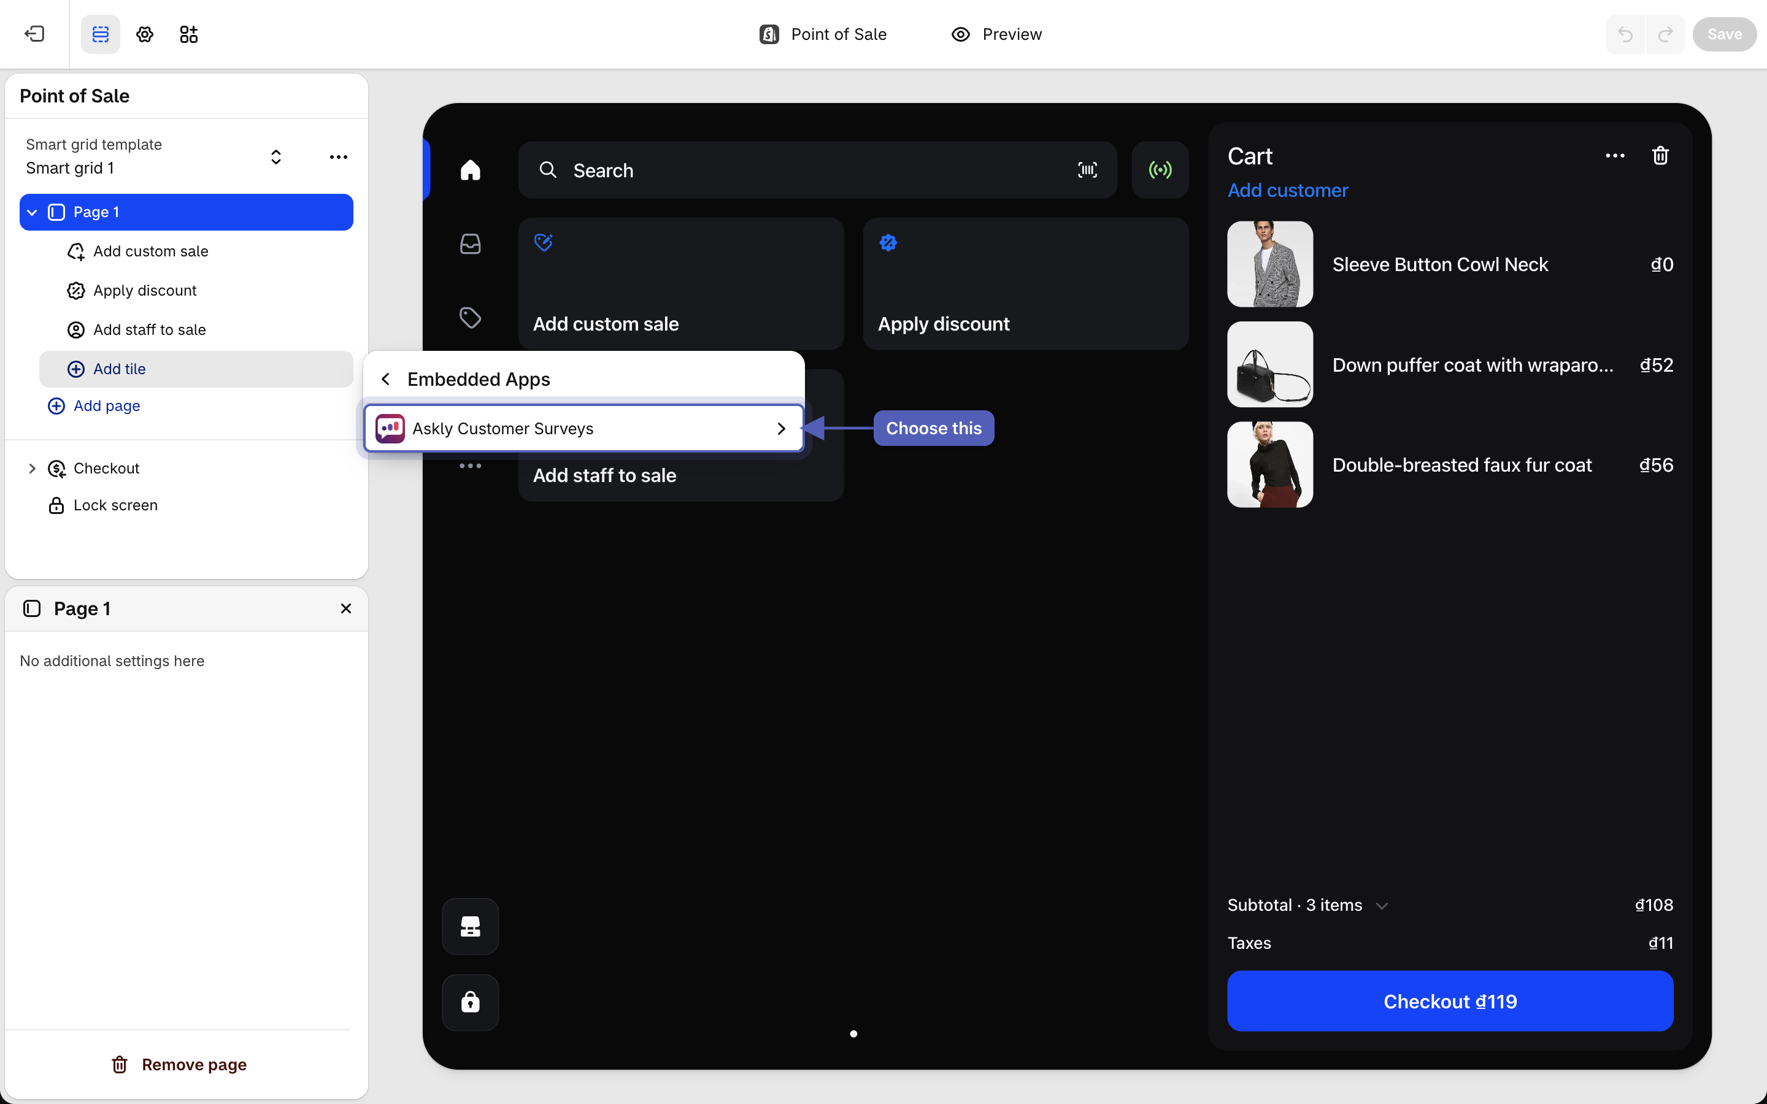This screenshot has width=1767, height=1104.
Task: Click the Add staff to sale tile
Action: [681, 476]
